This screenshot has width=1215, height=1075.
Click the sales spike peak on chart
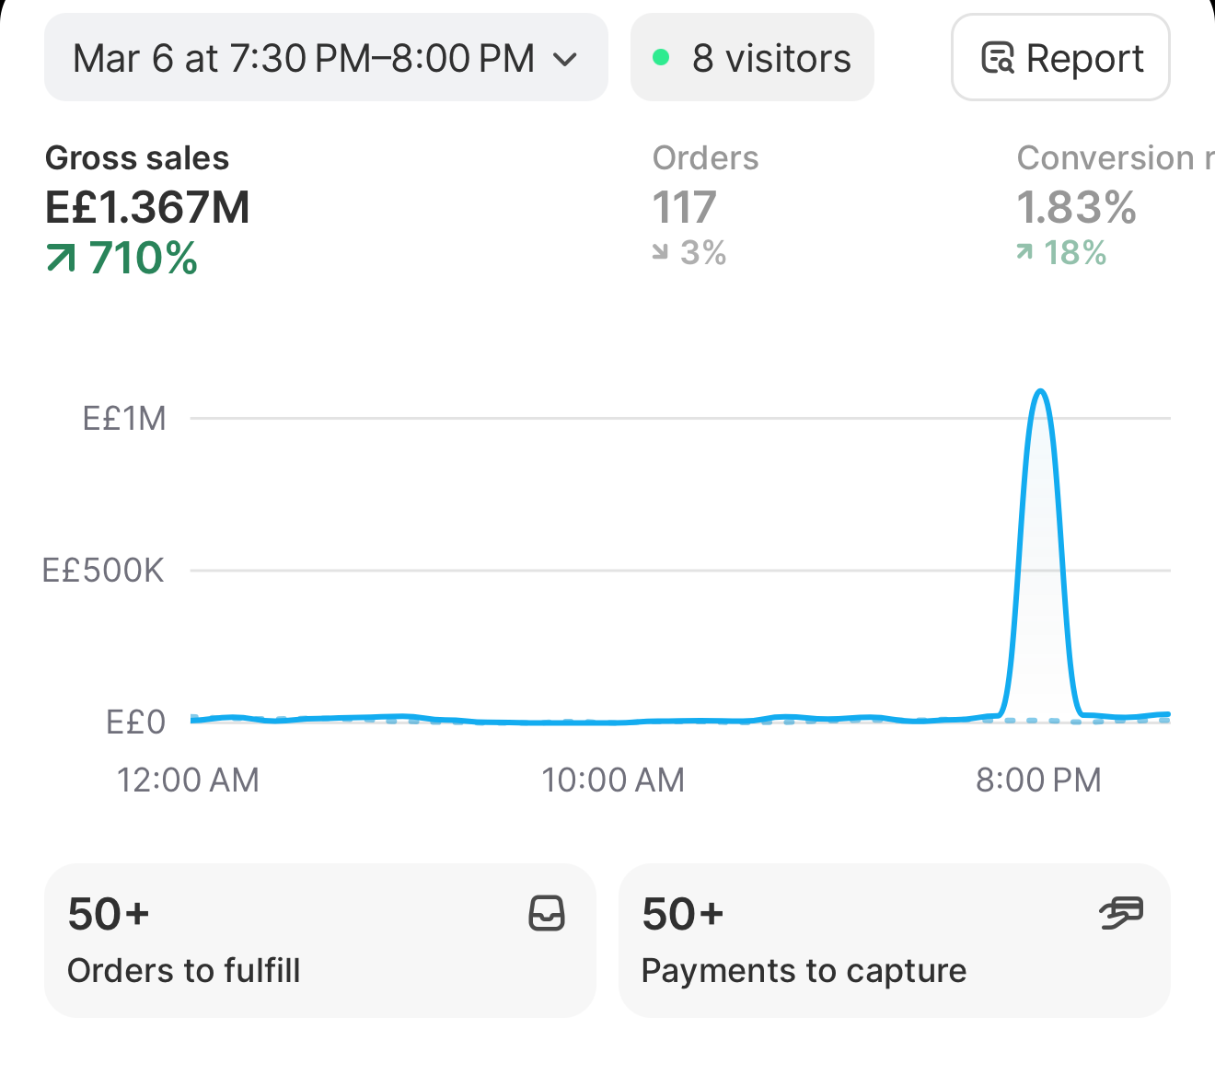(1041, 392)
